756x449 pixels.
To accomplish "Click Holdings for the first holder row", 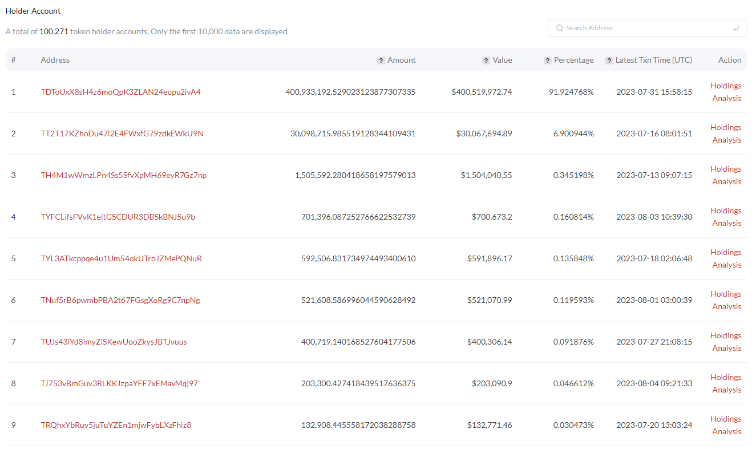I will (726, 86).
